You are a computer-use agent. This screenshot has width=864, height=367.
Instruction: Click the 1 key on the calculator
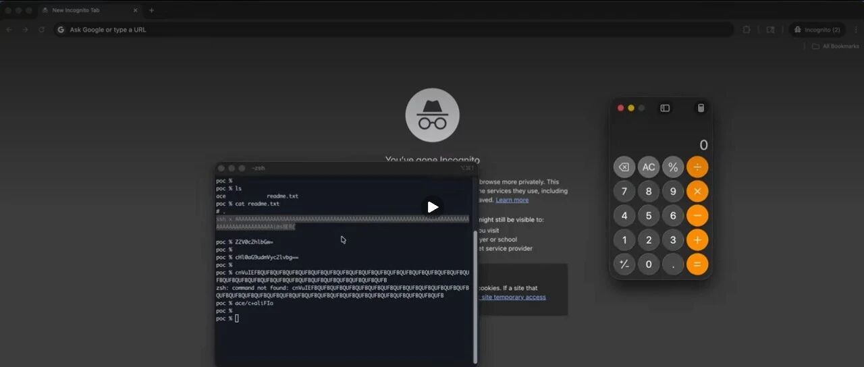pyautogui.click(x=624, y=239)
